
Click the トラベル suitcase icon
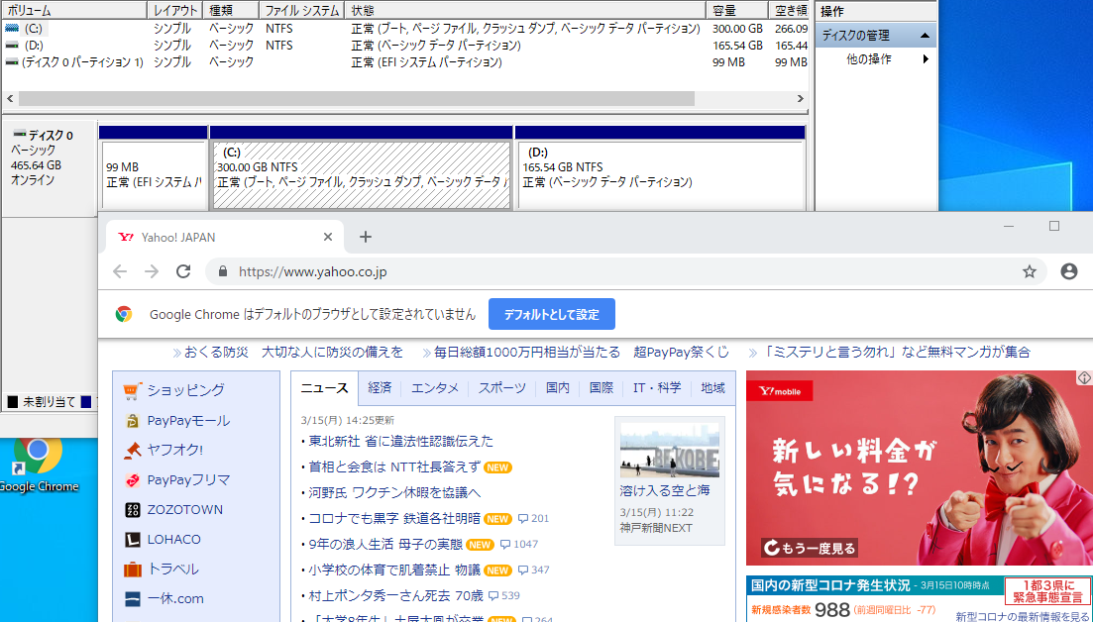point(133,570)
